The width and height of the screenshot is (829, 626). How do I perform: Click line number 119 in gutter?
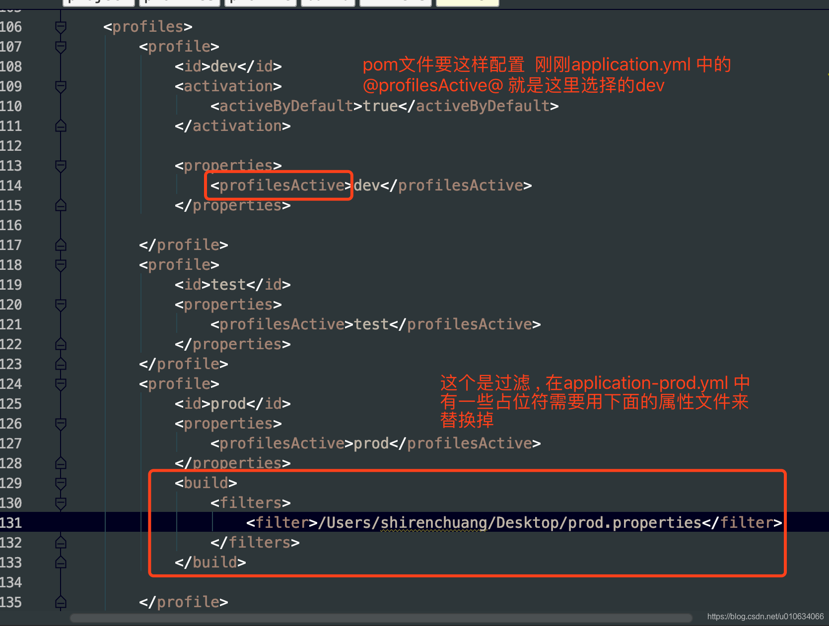click(11, 285)
